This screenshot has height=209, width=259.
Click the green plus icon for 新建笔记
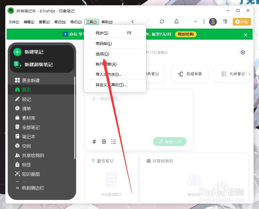point(17,52)
